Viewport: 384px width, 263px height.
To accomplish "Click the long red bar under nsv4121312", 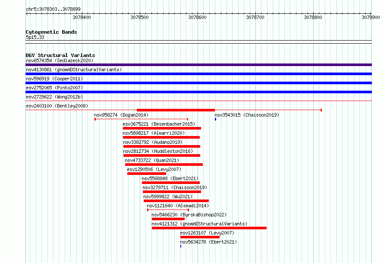I will point(209,228).
